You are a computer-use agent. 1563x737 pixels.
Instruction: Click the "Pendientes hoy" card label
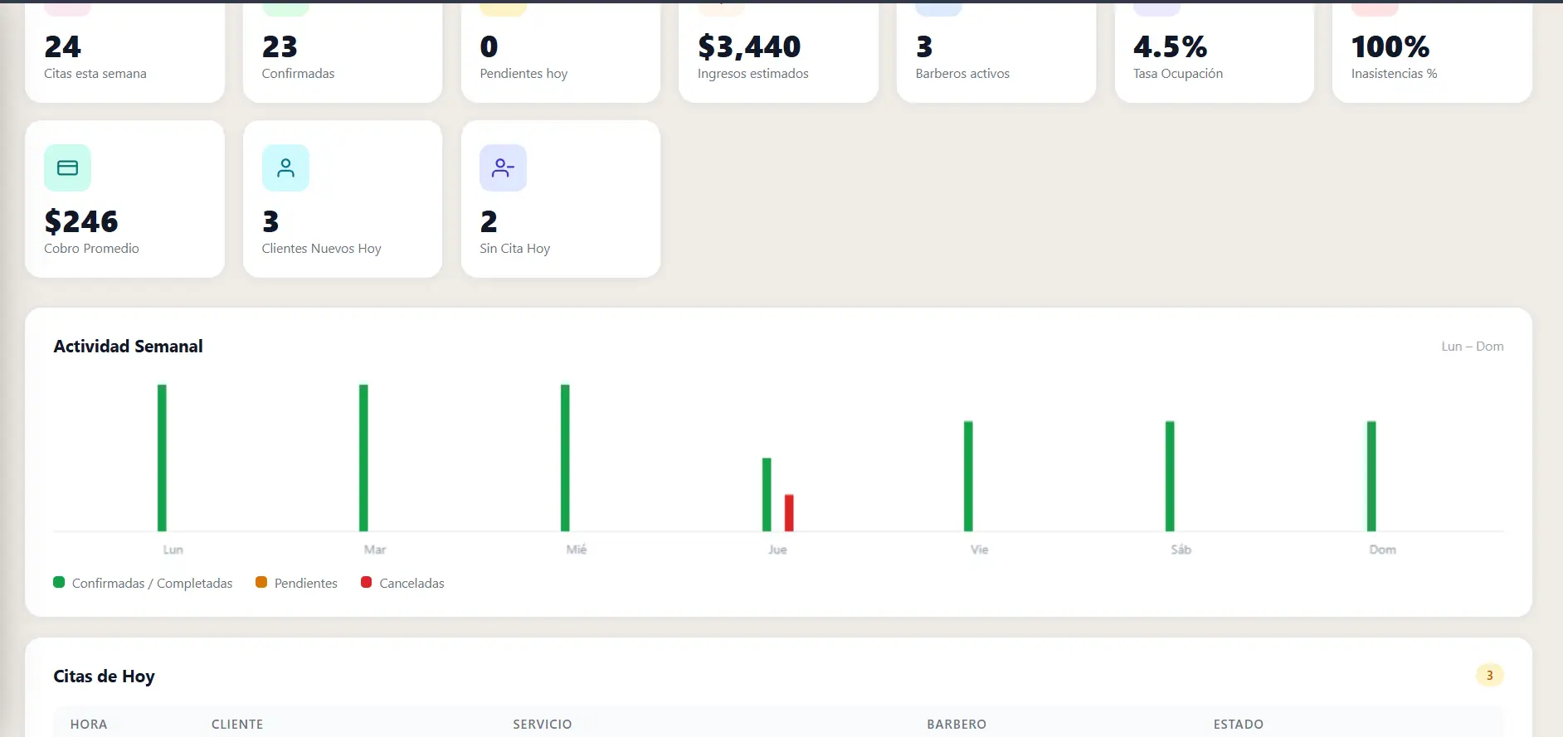point(523,74)
